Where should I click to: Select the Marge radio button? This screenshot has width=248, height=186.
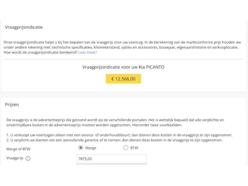point(81,148)
